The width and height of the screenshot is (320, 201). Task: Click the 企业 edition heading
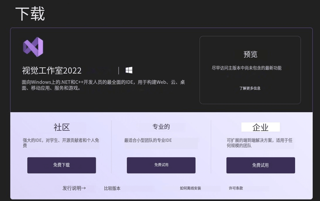tap(261, 127)
